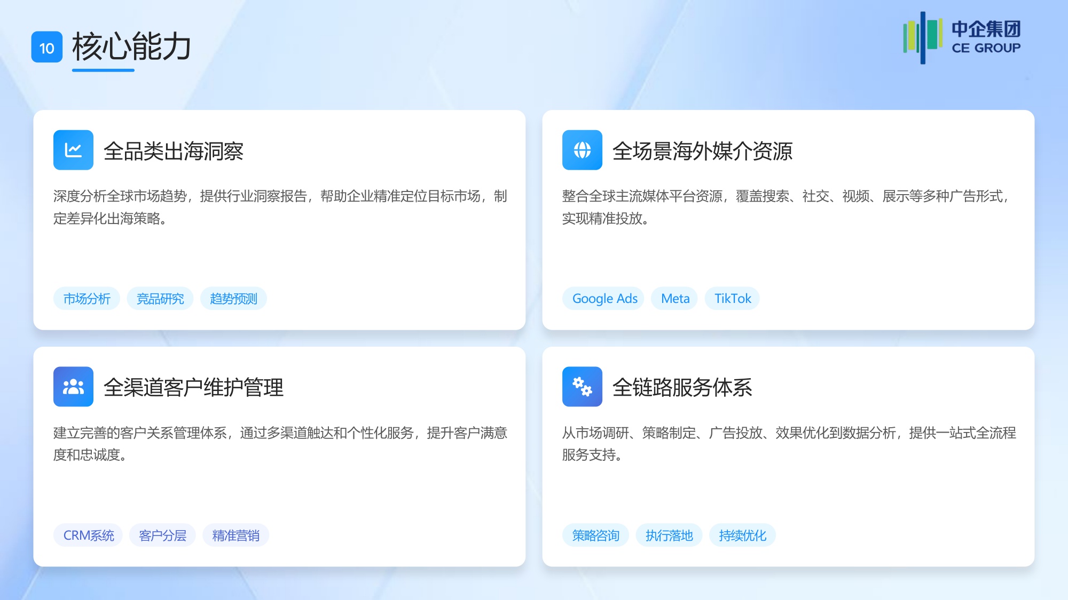Select the 精准营销 tag
Screen dimensions: 1068x600
(x=235, y=535)
